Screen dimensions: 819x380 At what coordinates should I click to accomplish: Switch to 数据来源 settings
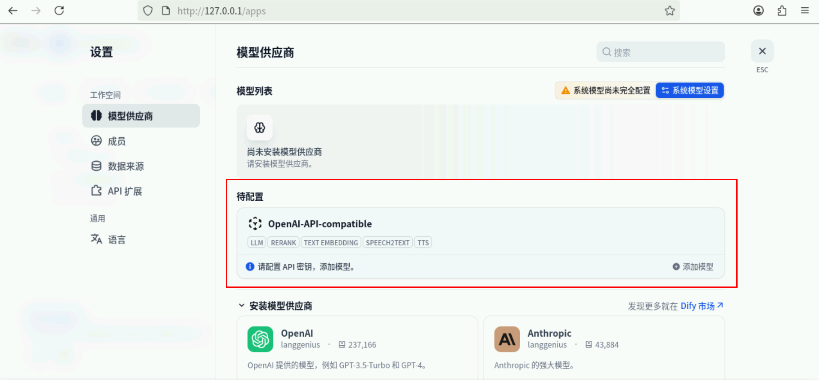tap(125, 166)
